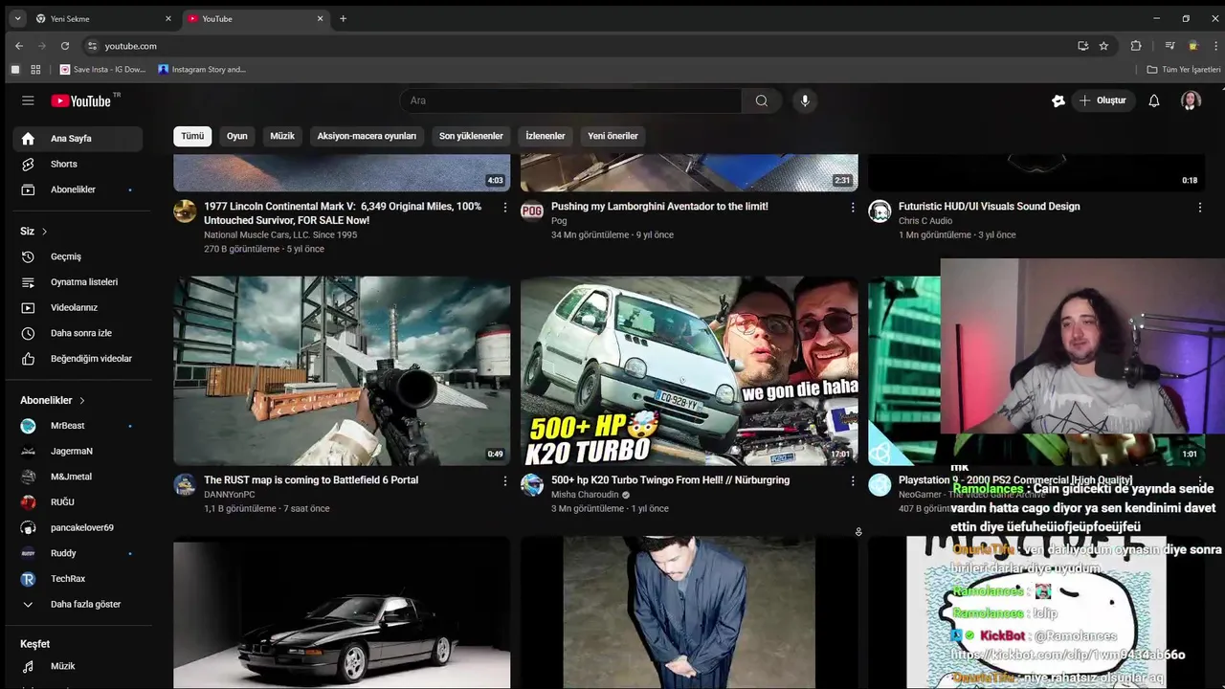The image size is (1225, 689).
Task: Click the Oluştur create button
Action: (1102, 100)
